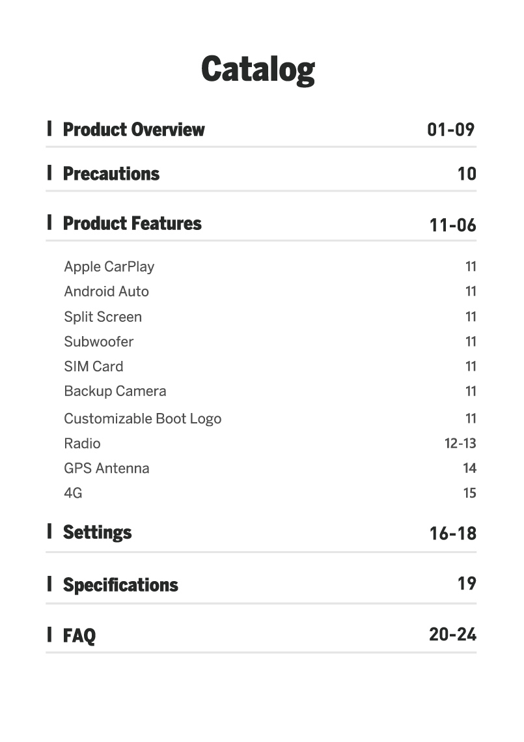
Task: Go to Customizable Boot Logo
Action: pos(143,418)
